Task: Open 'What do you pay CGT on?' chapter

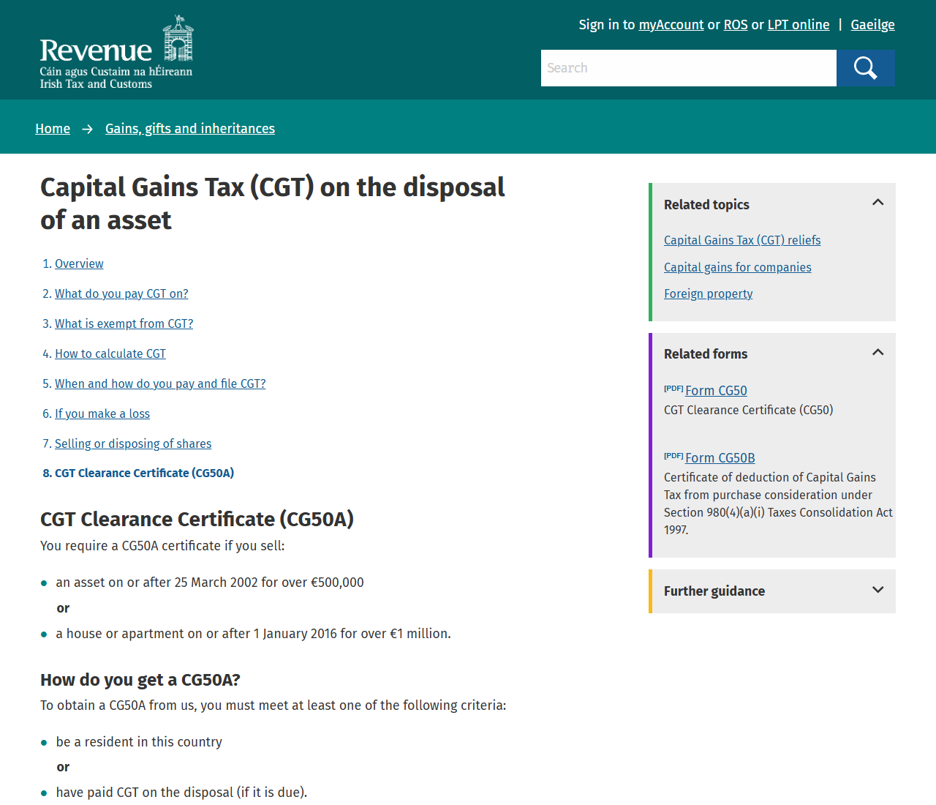Action: click(x=121, y=293)
